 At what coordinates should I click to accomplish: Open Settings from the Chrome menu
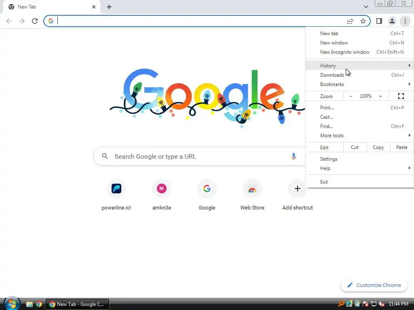coord(359,159)
